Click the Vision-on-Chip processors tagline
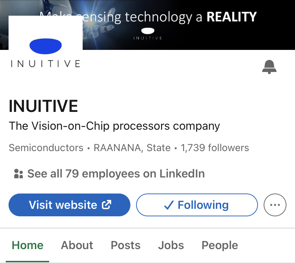The width and height of the screenshot is (295, 263). [x=114, y=126]
